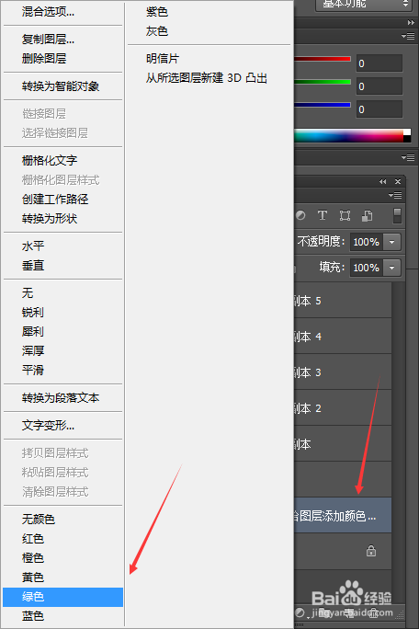Select 从所选图层新建 3D 凸出
Viewport: 419px width, 629px height.
[209, 78]
